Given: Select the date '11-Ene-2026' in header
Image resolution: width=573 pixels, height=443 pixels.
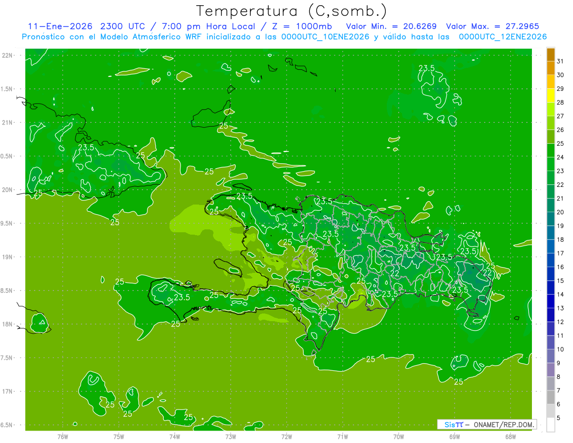Looking at the screenshot, I should click(59, 26).
